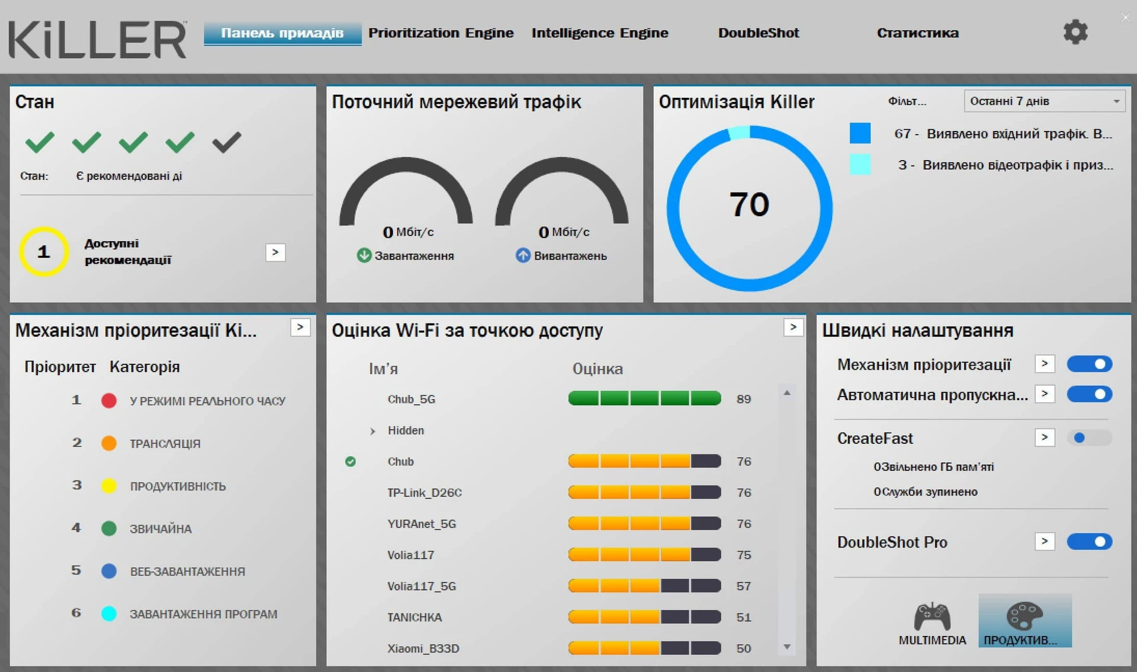Click the Ім'я column header
The image size is (1137, 672).
tap(383, 369)
